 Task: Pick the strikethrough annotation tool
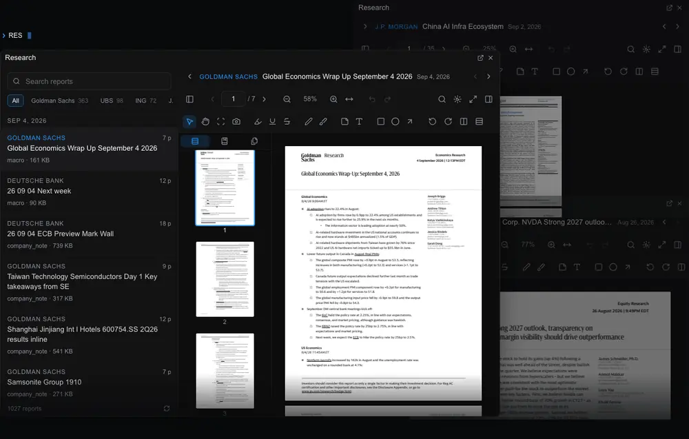[x=287, y=122]
